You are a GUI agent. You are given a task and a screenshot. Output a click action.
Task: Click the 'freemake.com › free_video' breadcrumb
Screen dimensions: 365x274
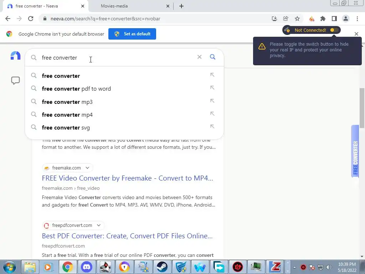(x=71, y=188)
